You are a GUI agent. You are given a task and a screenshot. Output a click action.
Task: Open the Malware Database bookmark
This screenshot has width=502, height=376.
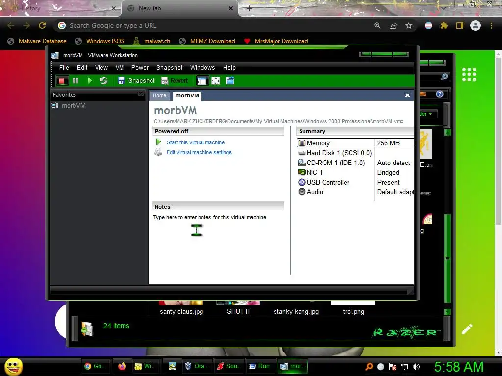click(x=37, y=41)
